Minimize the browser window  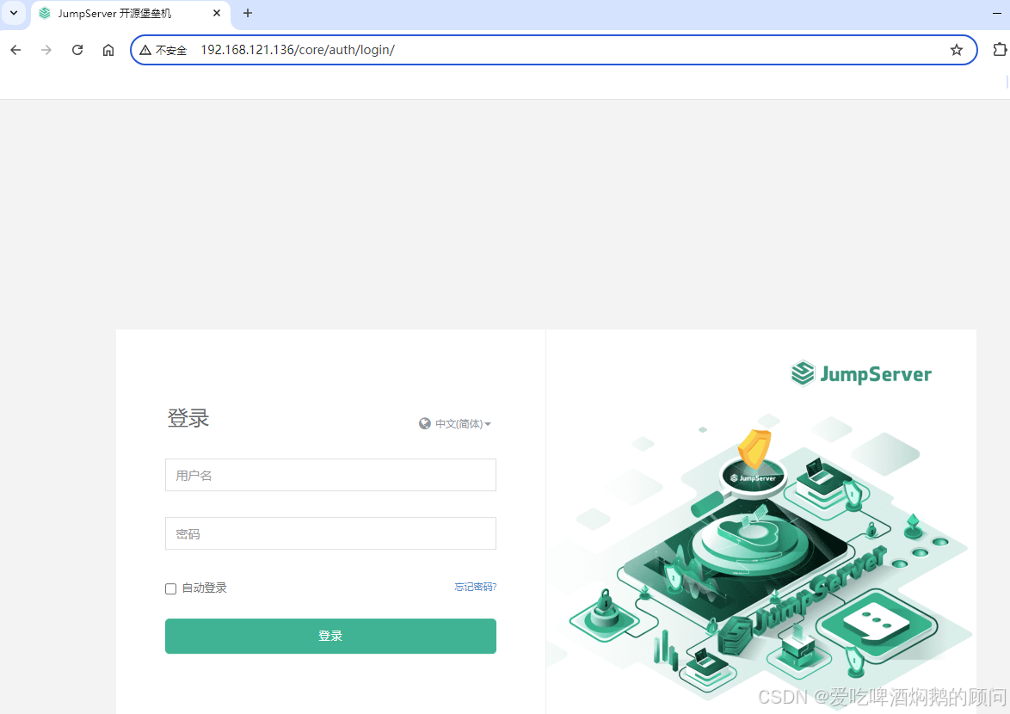(x=996, y=13)
